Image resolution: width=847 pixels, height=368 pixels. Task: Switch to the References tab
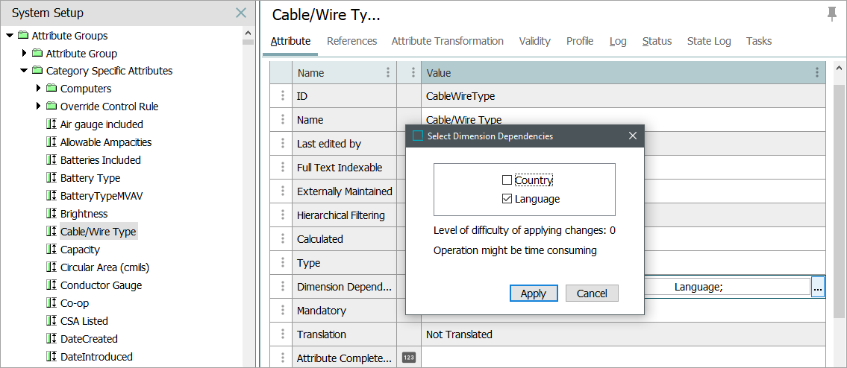(351, 41)
